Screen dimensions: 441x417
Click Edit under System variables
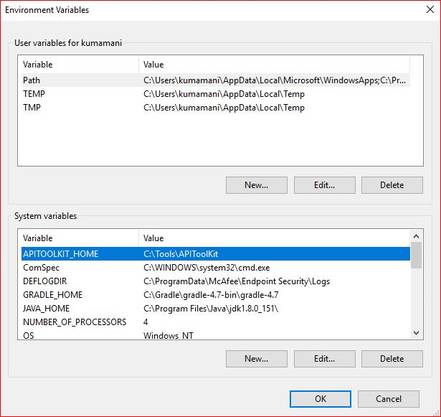[x=325, y=359]
